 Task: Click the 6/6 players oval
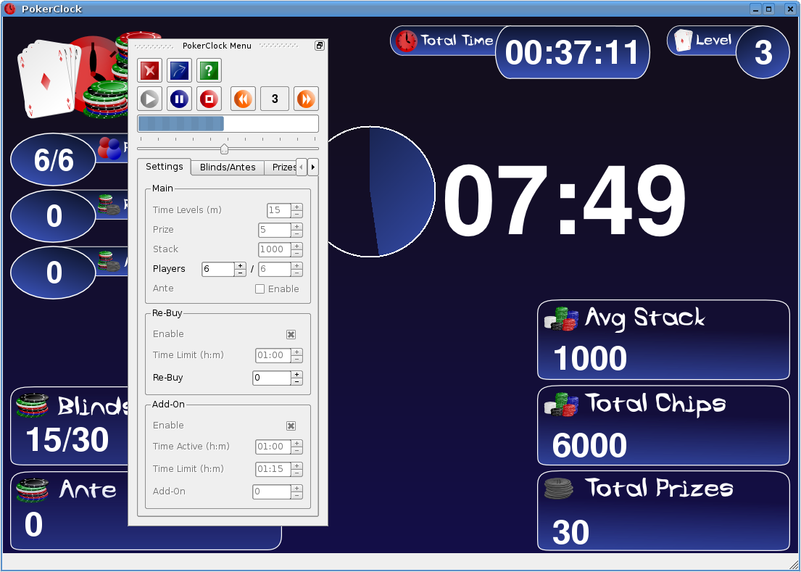[x=53, y=159]
